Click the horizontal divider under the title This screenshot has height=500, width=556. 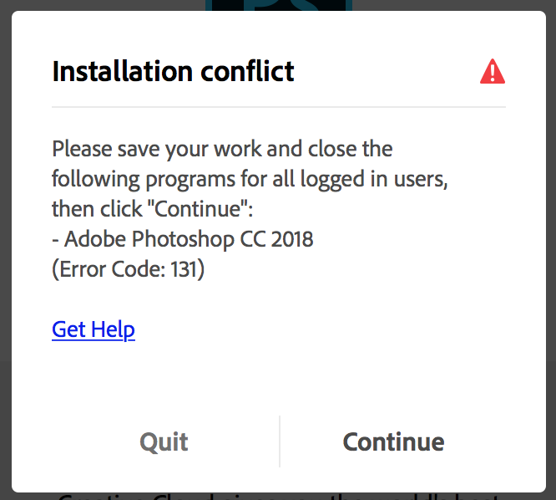coord(279,106)
